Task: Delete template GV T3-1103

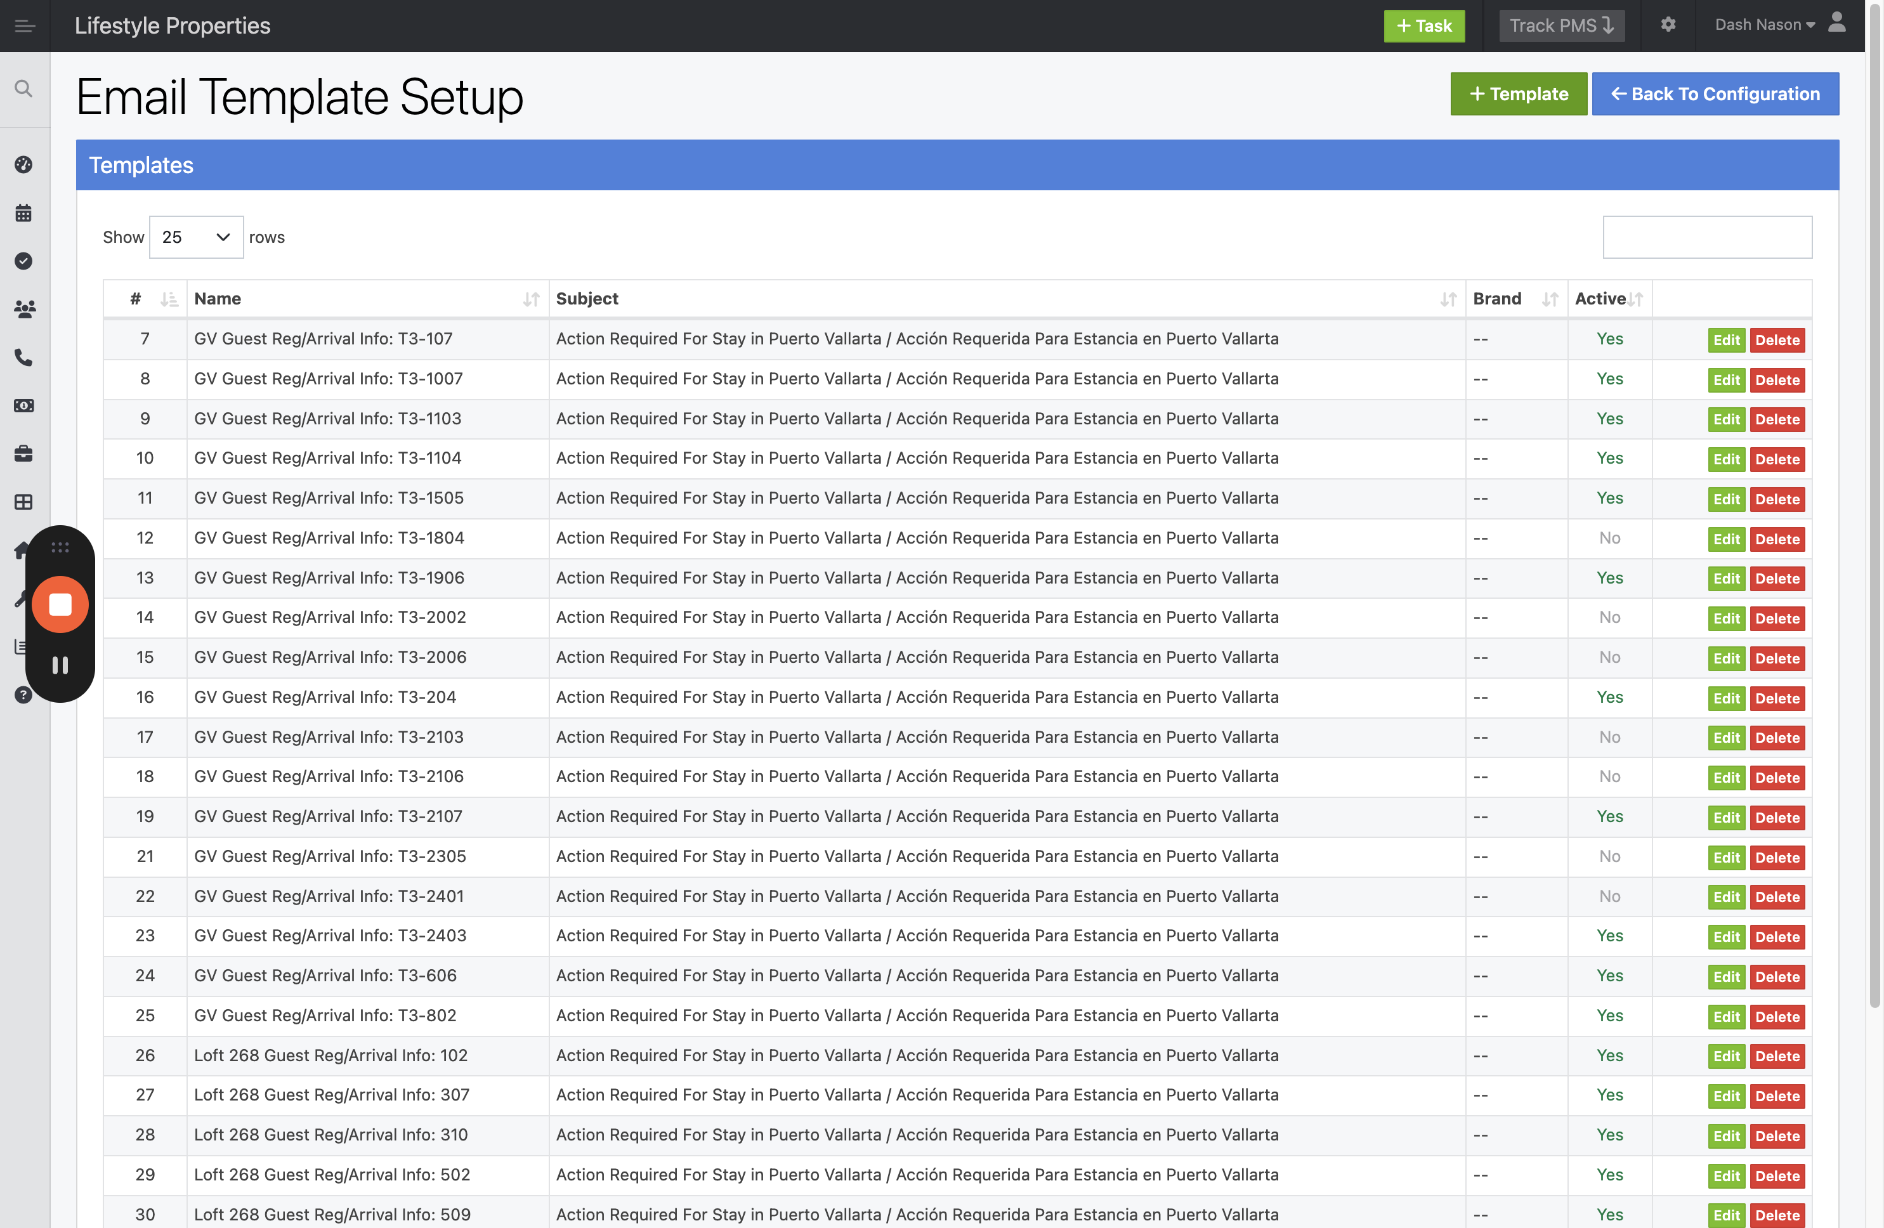Action: tap(1777, 420)
